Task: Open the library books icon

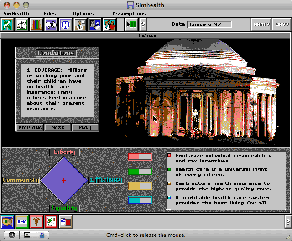Action: [x=36, y=25]
